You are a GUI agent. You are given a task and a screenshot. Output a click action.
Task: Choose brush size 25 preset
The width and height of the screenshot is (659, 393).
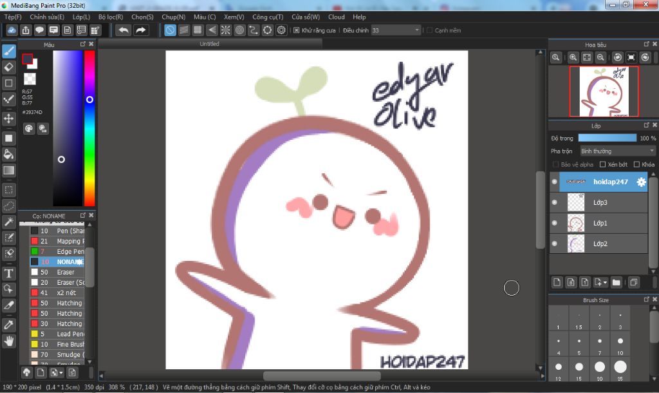click(x=620, y=370)
